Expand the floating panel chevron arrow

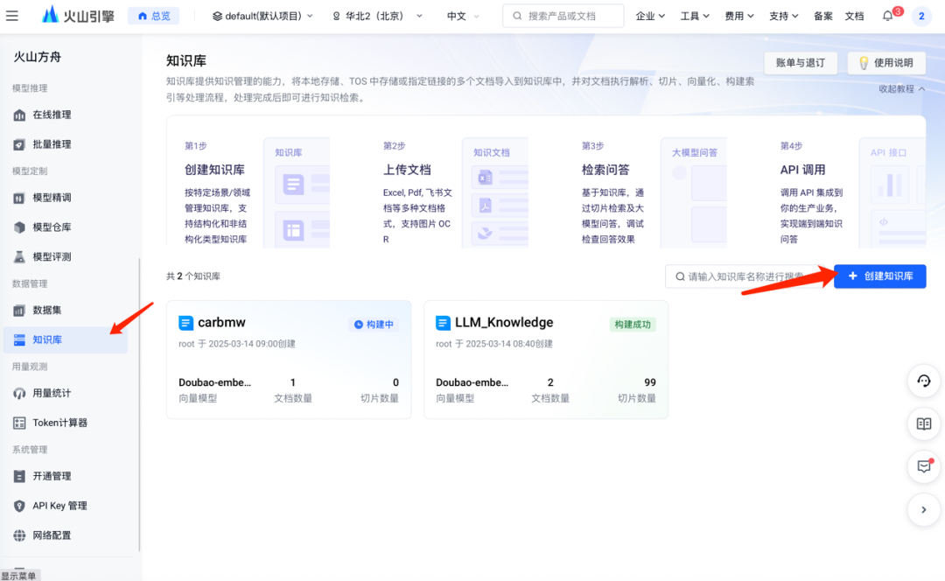[924, 510]
